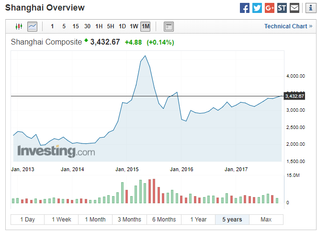The width and height of the screenshot is (317, 233).
Task: Set interval to 1 minute
Action: 52,26
